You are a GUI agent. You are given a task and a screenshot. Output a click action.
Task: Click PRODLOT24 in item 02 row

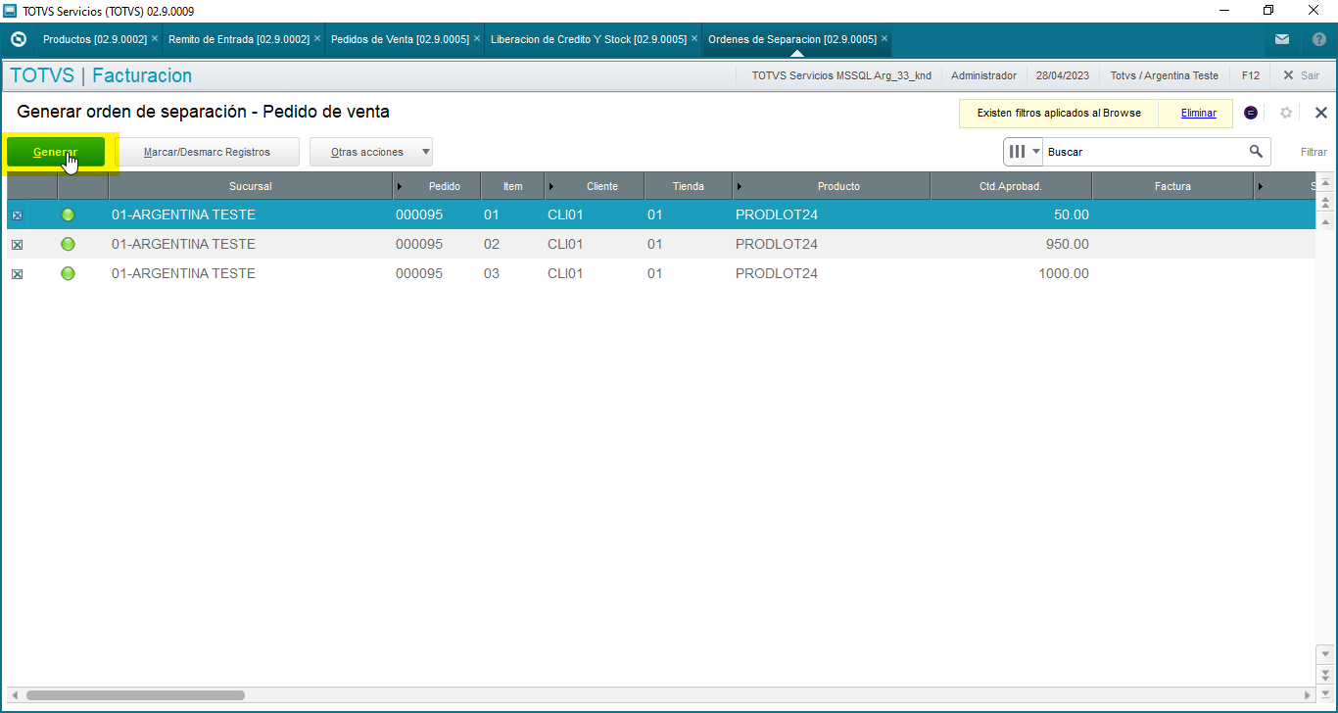pyautogui.click(x=777, y=244)
